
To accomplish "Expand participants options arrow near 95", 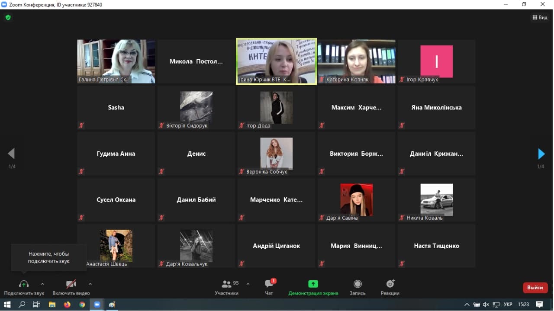I will pyautogui.click(x=248, y=284).
